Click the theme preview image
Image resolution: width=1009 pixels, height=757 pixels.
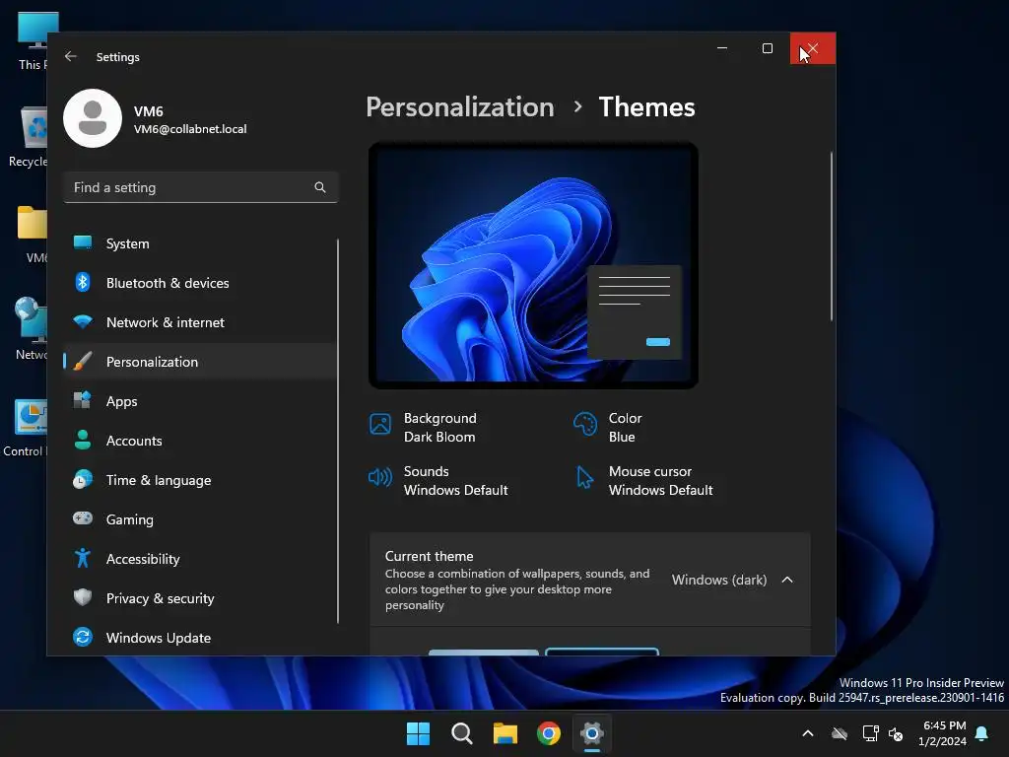(x=533, y=265)
